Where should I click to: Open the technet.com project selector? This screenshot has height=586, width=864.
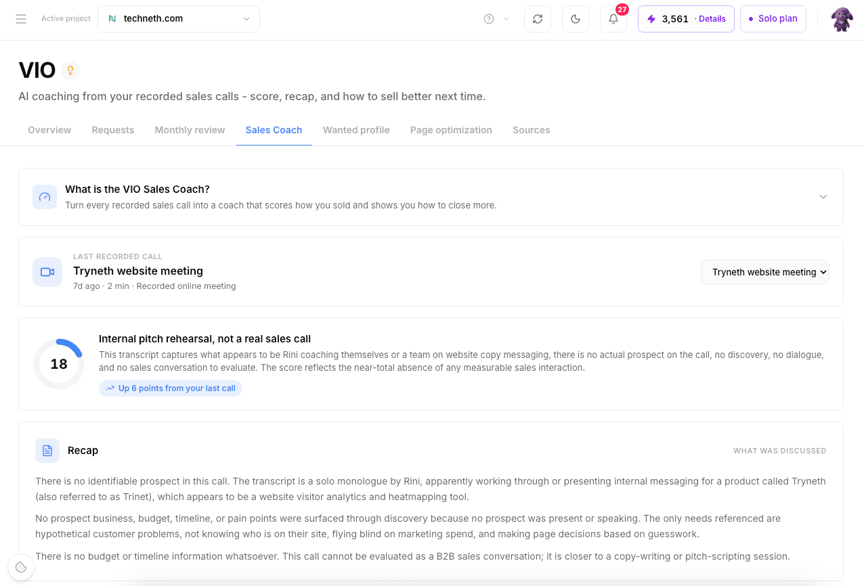coord(179,19)
